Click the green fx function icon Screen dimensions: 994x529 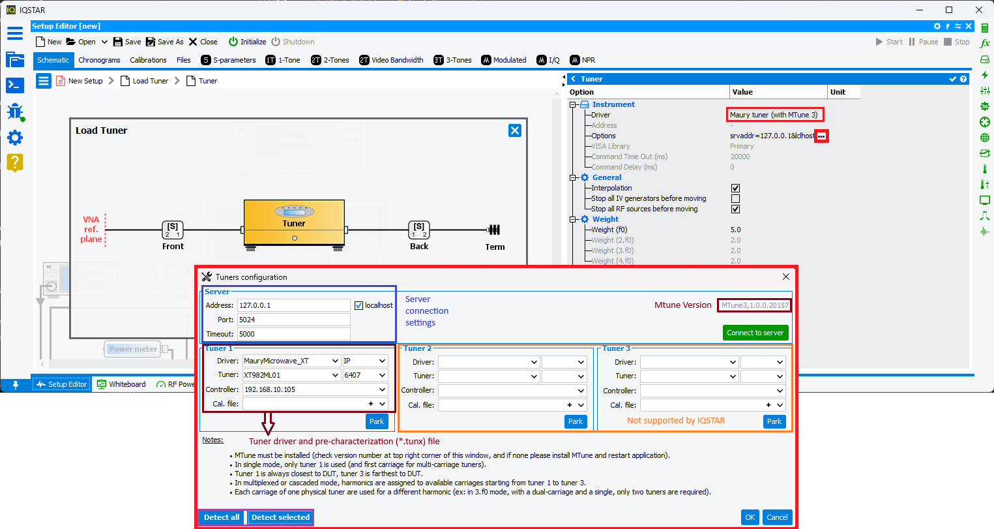click(x=985, y=44)
